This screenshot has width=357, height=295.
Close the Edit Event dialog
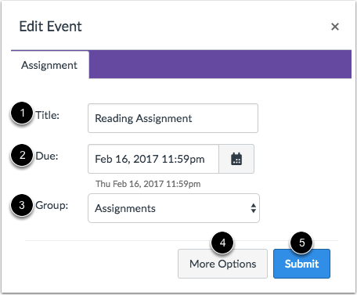point(335,27)
